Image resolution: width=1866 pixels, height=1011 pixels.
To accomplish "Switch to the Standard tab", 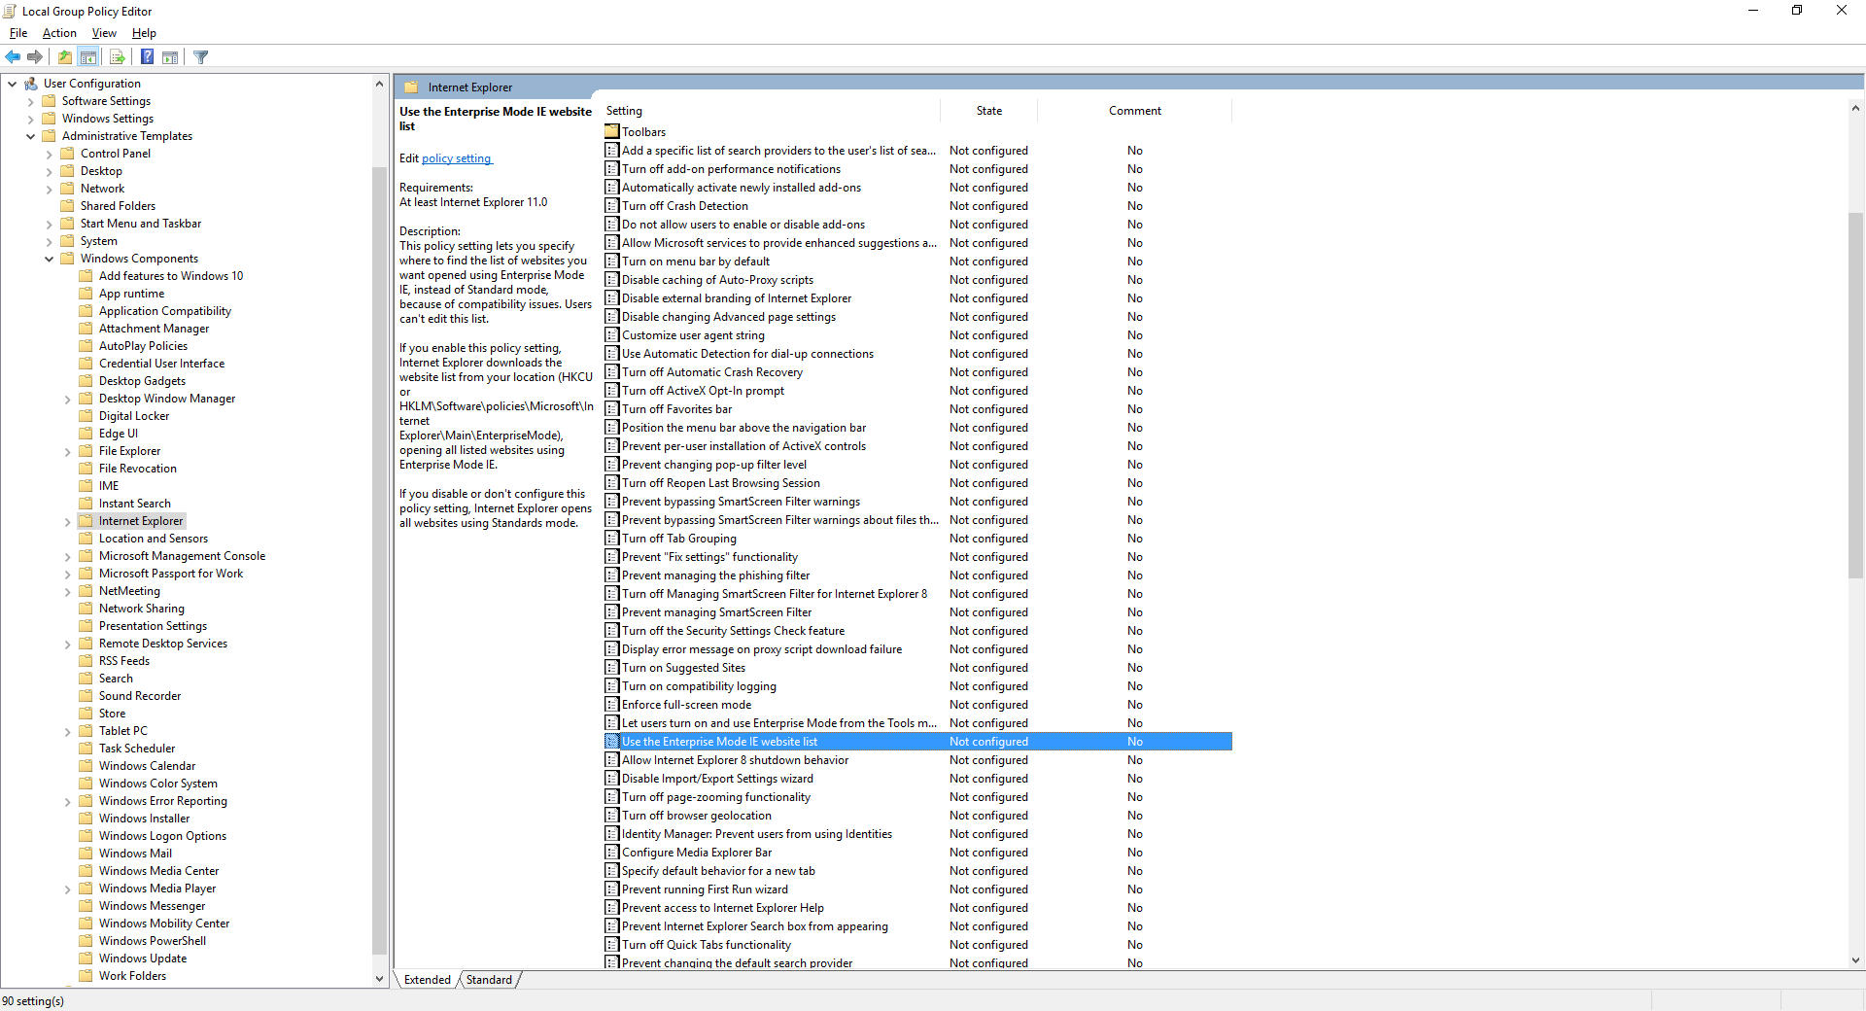I will point(489,980).
